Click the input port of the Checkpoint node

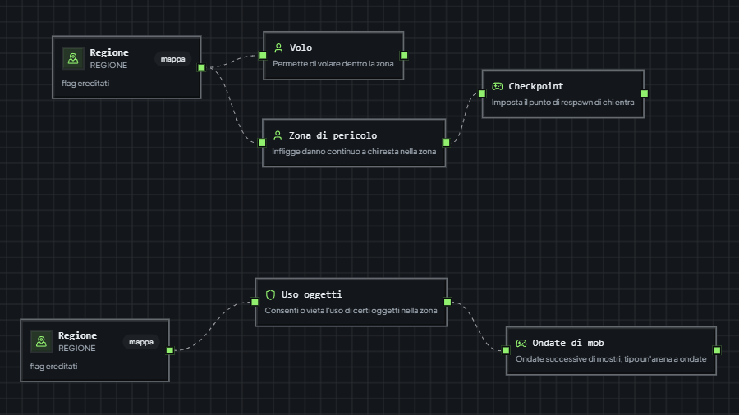pos(482,93)
